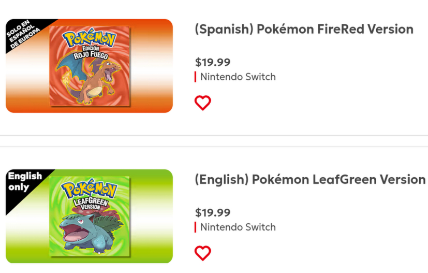Open the (English) Pokémon LeafGreen Version title link

(x=310, y=180)
